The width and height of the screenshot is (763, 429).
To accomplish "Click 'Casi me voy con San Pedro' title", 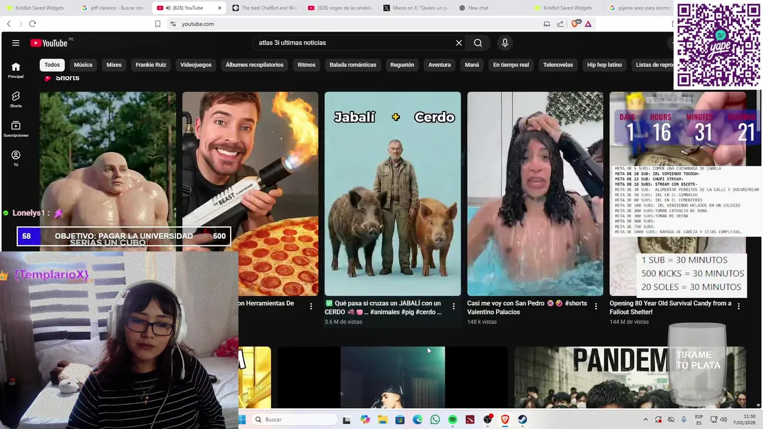I will (527, 307).
